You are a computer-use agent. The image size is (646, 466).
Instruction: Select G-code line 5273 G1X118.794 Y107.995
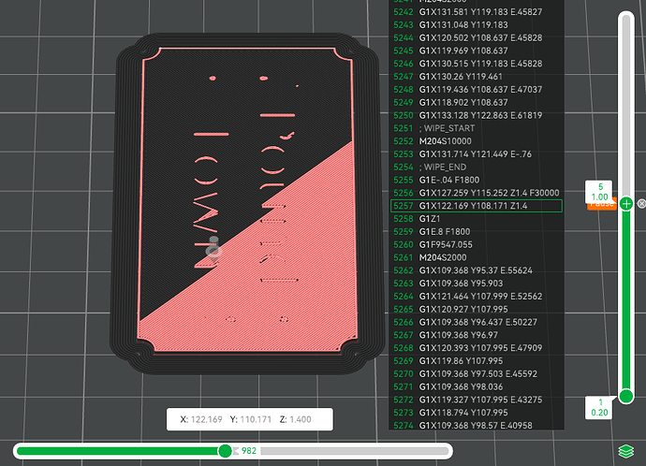coord(477,413)
